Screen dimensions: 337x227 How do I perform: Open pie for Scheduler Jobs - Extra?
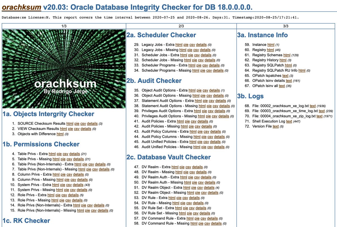(190, 55)
